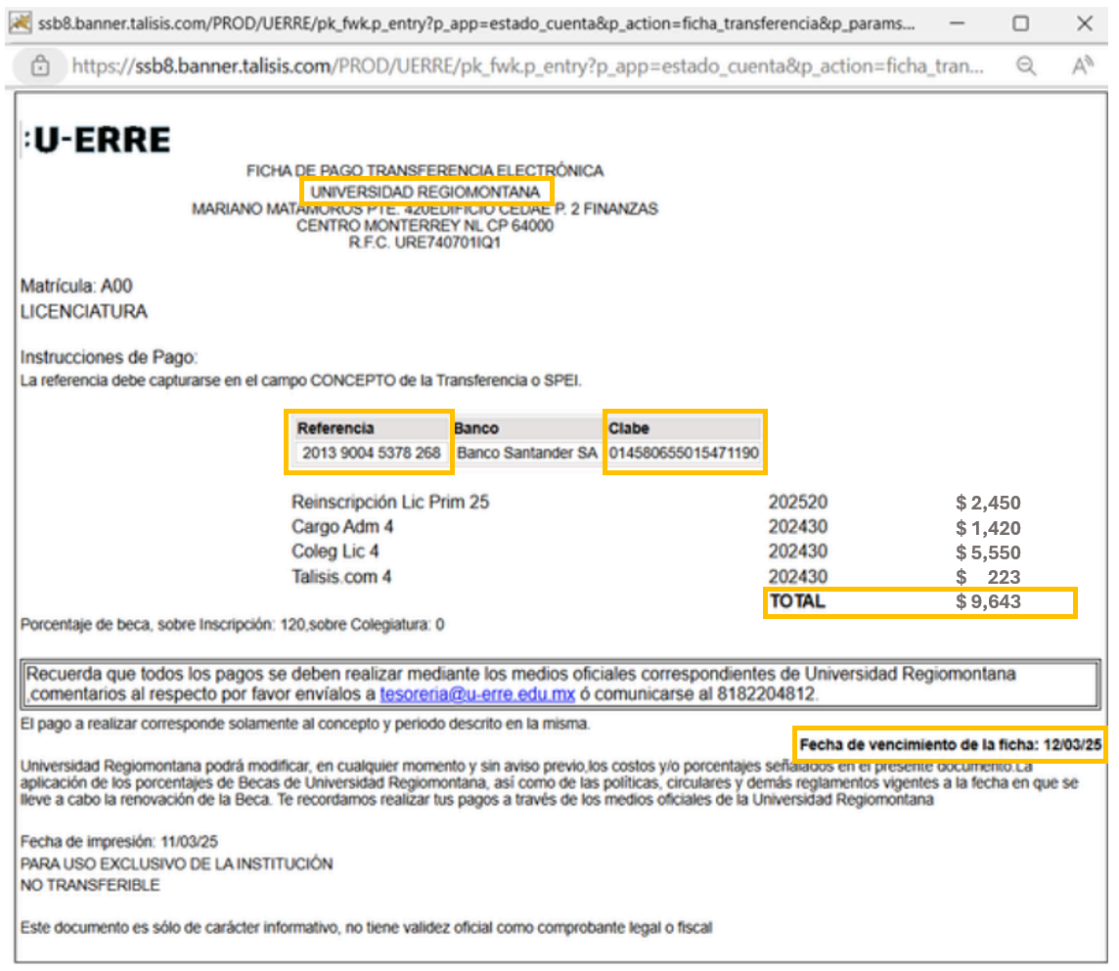The height and width of the screenshot is (971, 1119).
Task: Click the Banco column header
Action: (476, 428)
